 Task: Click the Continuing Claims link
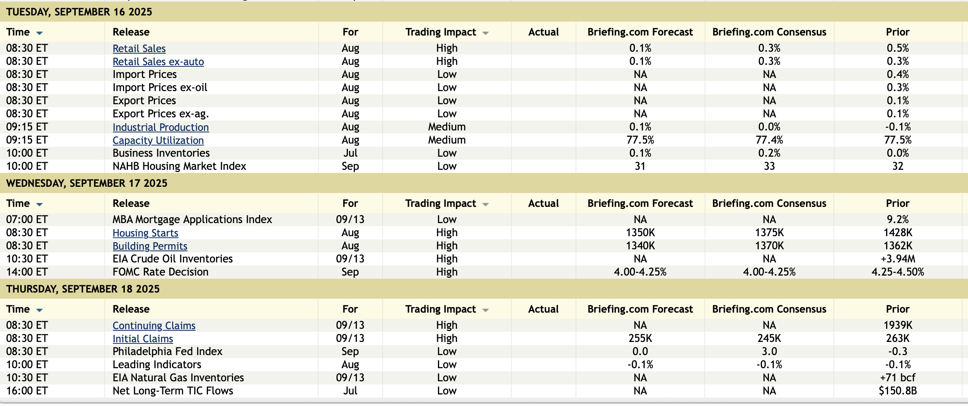click(x=154, y=326)
